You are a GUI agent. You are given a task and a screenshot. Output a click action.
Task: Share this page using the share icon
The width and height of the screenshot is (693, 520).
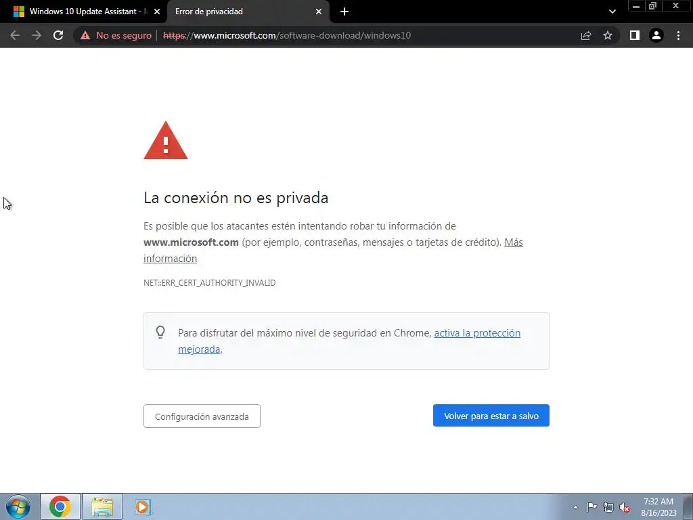pyautogui.click(x=586, y=35)
